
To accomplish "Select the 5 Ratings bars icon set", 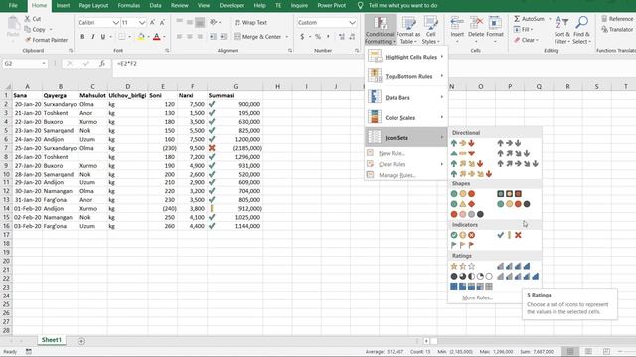I will point(518,276).
